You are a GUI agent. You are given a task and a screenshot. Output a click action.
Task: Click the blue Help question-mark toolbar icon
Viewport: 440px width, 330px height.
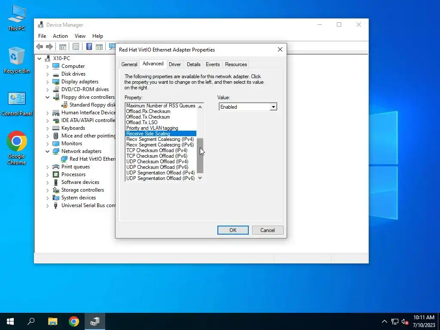pos(89,46)
